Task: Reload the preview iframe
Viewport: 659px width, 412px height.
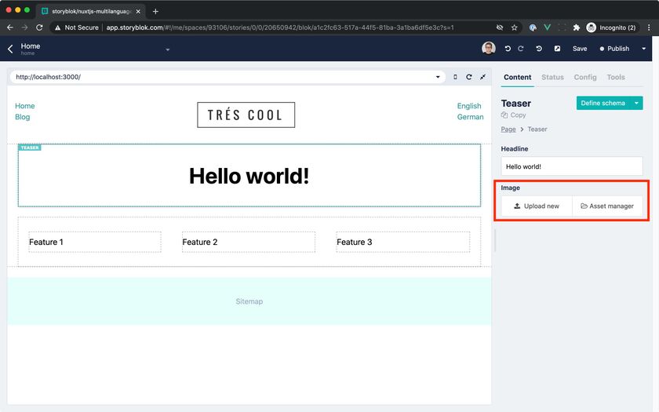Action: [469, 77]
